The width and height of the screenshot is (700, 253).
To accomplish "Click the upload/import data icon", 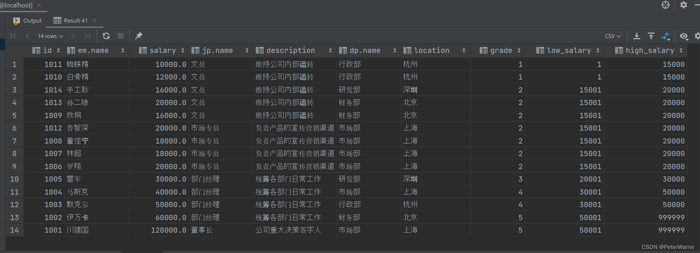I will 651,36.
